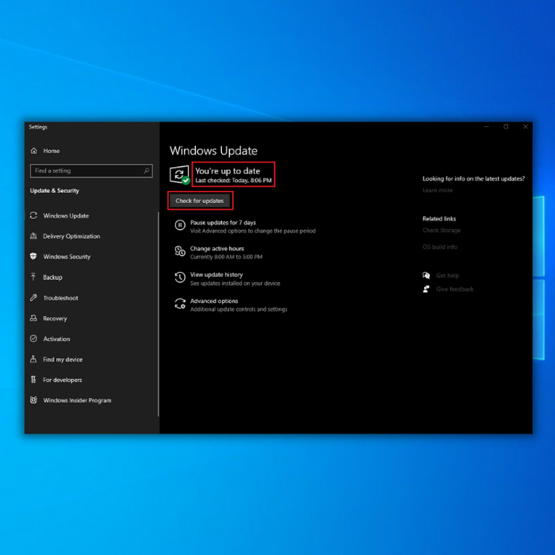The image size is (555, 555).
Task: Open the Check Storage related link
Action: (441, 230)
